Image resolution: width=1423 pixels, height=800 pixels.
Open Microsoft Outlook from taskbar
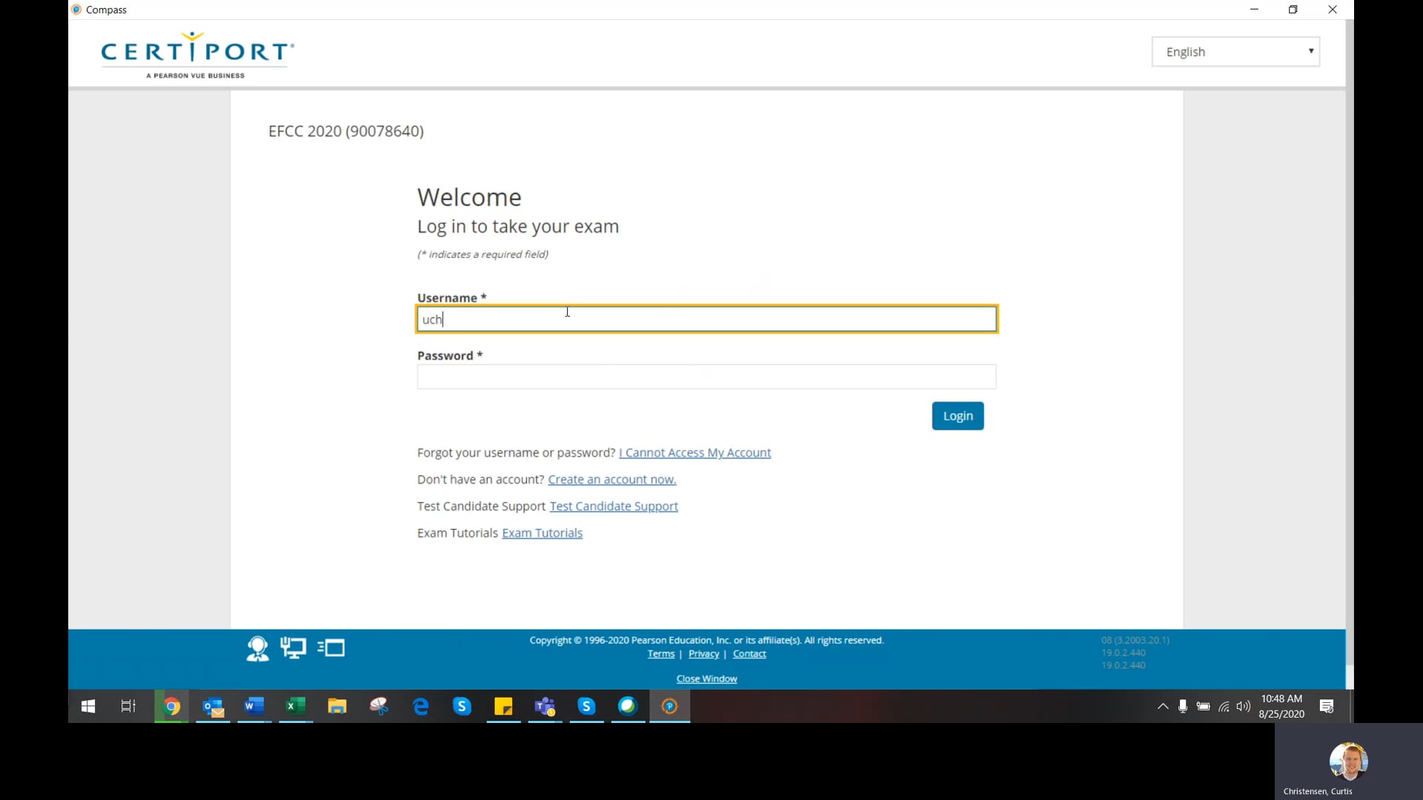pyautogui.click(x=214, y=706)
